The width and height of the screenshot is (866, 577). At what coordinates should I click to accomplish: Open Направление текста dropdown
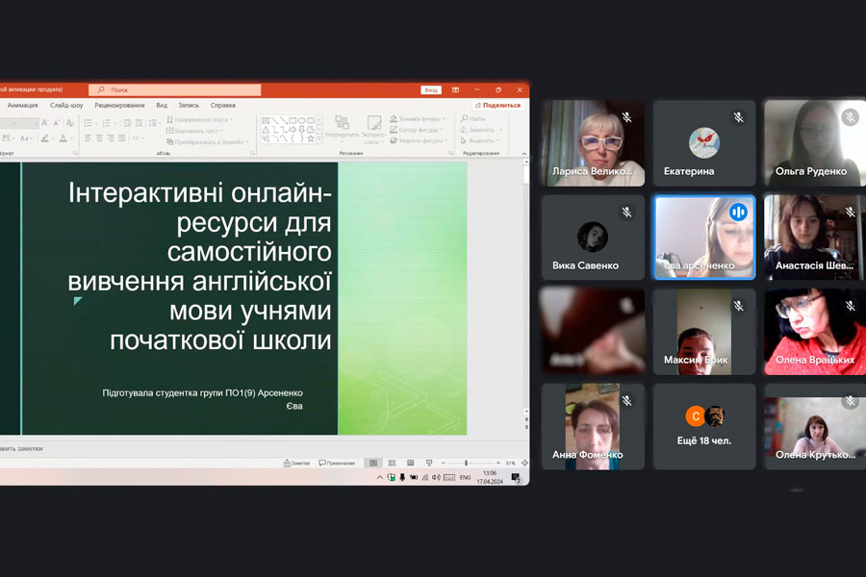[200, 119]
